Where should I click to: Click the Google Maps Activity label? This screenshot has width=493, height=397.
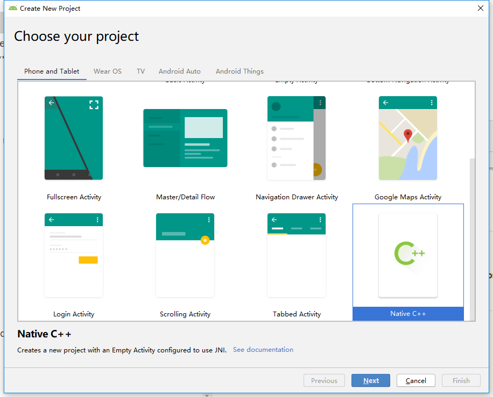[x=408, y=197]
